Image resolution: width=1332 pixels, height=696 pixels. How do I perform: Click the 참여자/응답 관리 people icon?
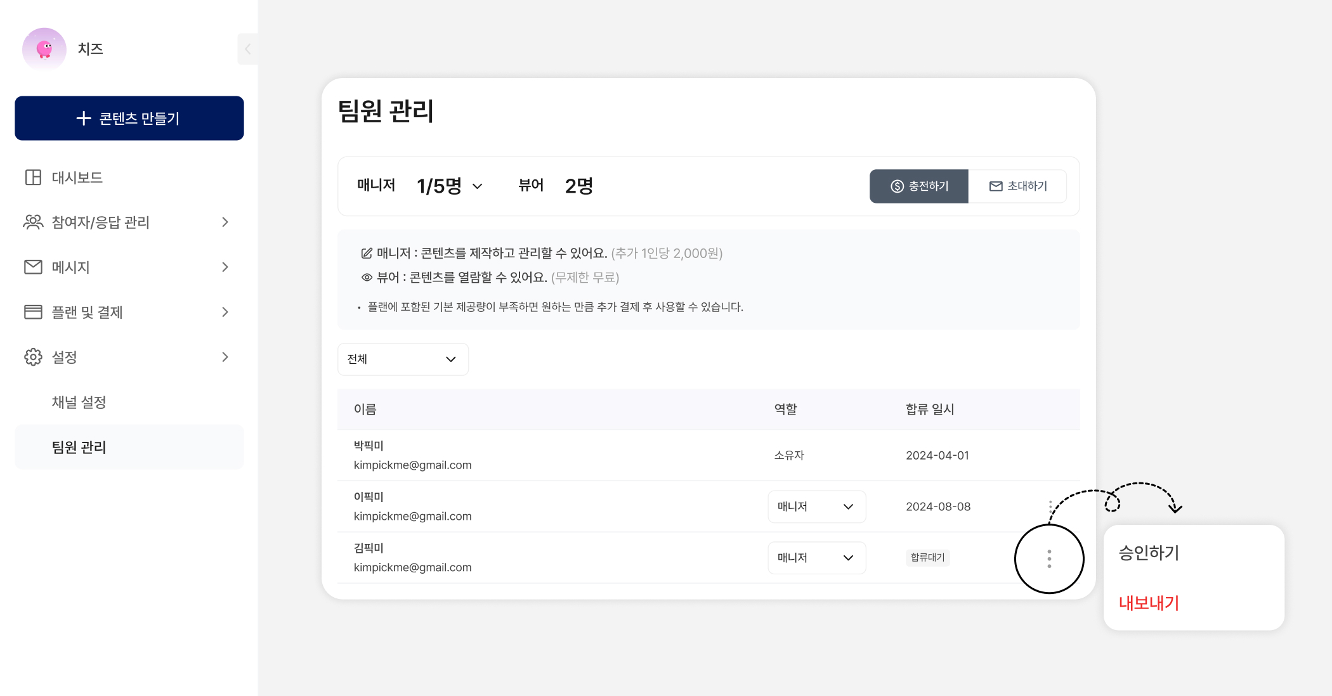[x=33, y=222]
